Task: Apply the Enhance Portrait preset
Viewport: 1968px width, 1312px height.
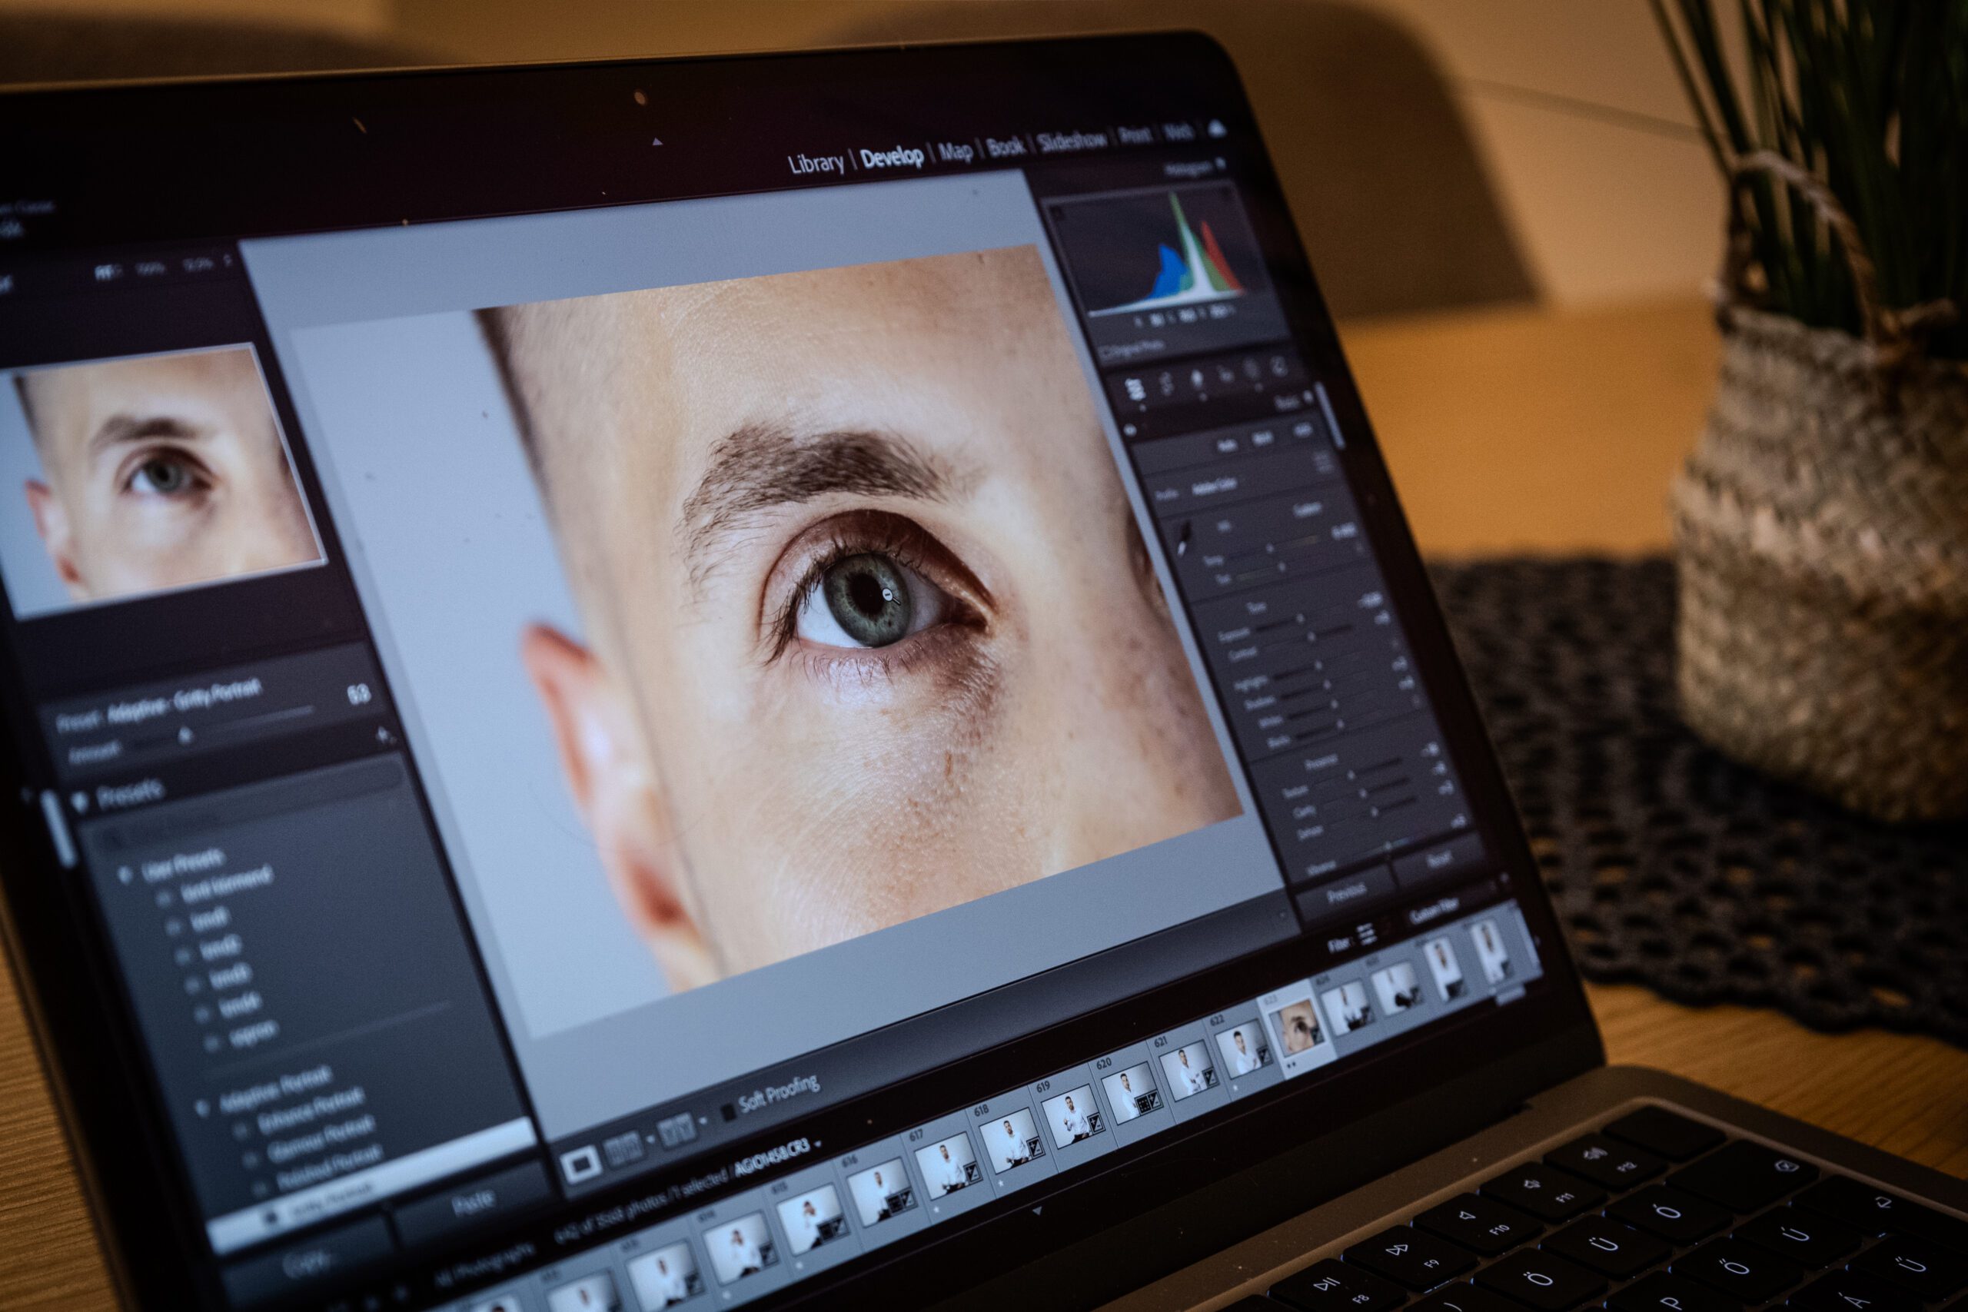Action: [311, 1111]
